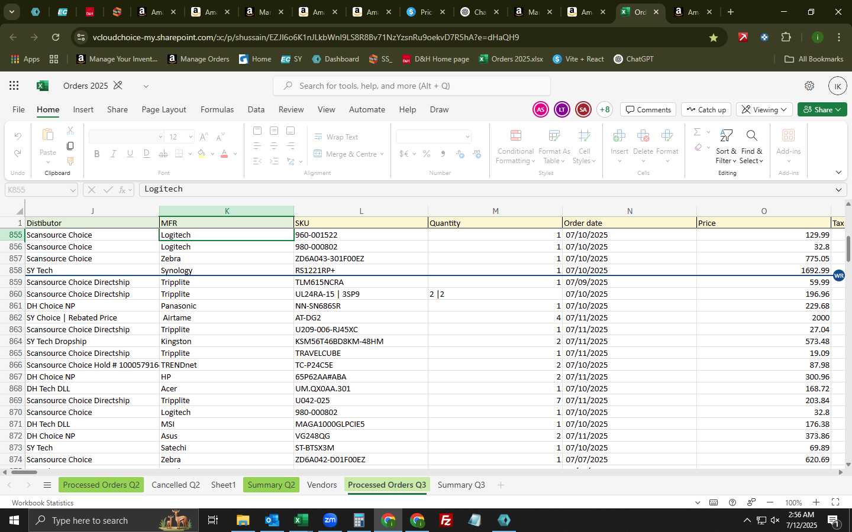Click the Excel logo icon
The width and height of the screenshot is (852, 532).
pyautogui.click(x=42, y=86)
